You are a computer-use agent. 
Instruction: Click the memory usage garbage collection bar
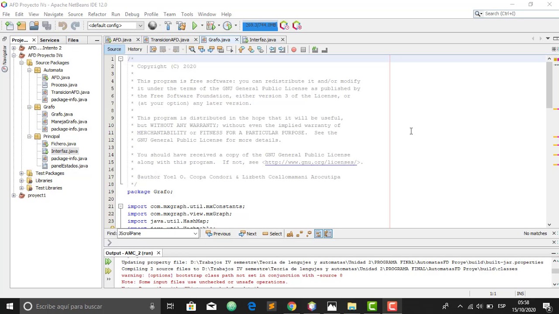260,25
